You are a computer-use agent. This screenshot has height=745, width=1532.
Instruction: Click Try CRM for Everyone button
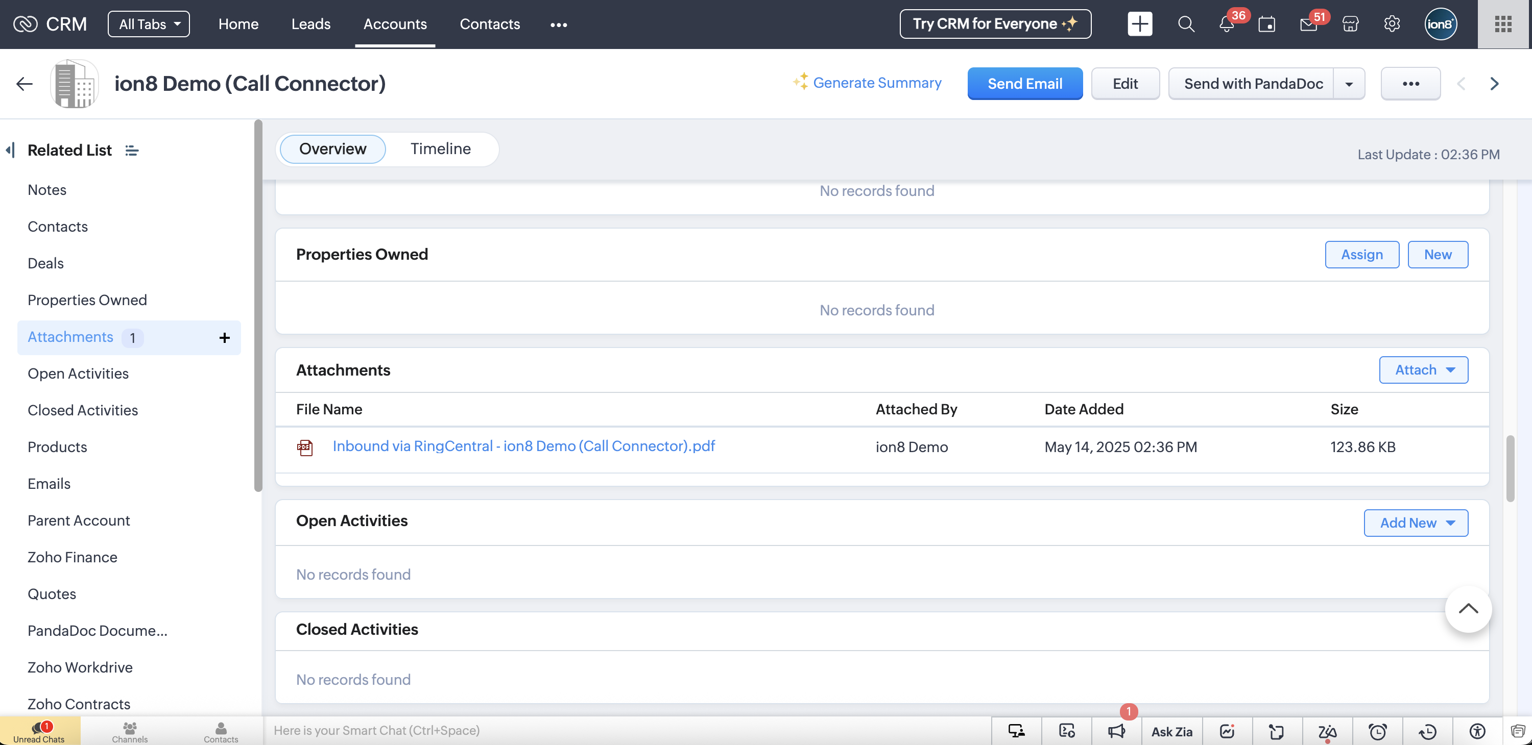pos(995,24)
